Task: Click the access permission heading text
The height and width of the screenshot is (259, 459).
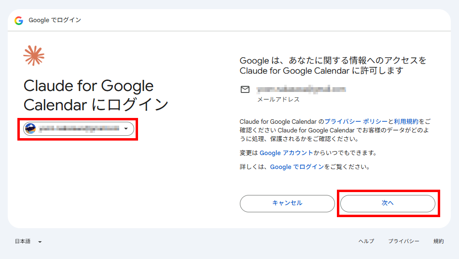Action: pos(333,65)
